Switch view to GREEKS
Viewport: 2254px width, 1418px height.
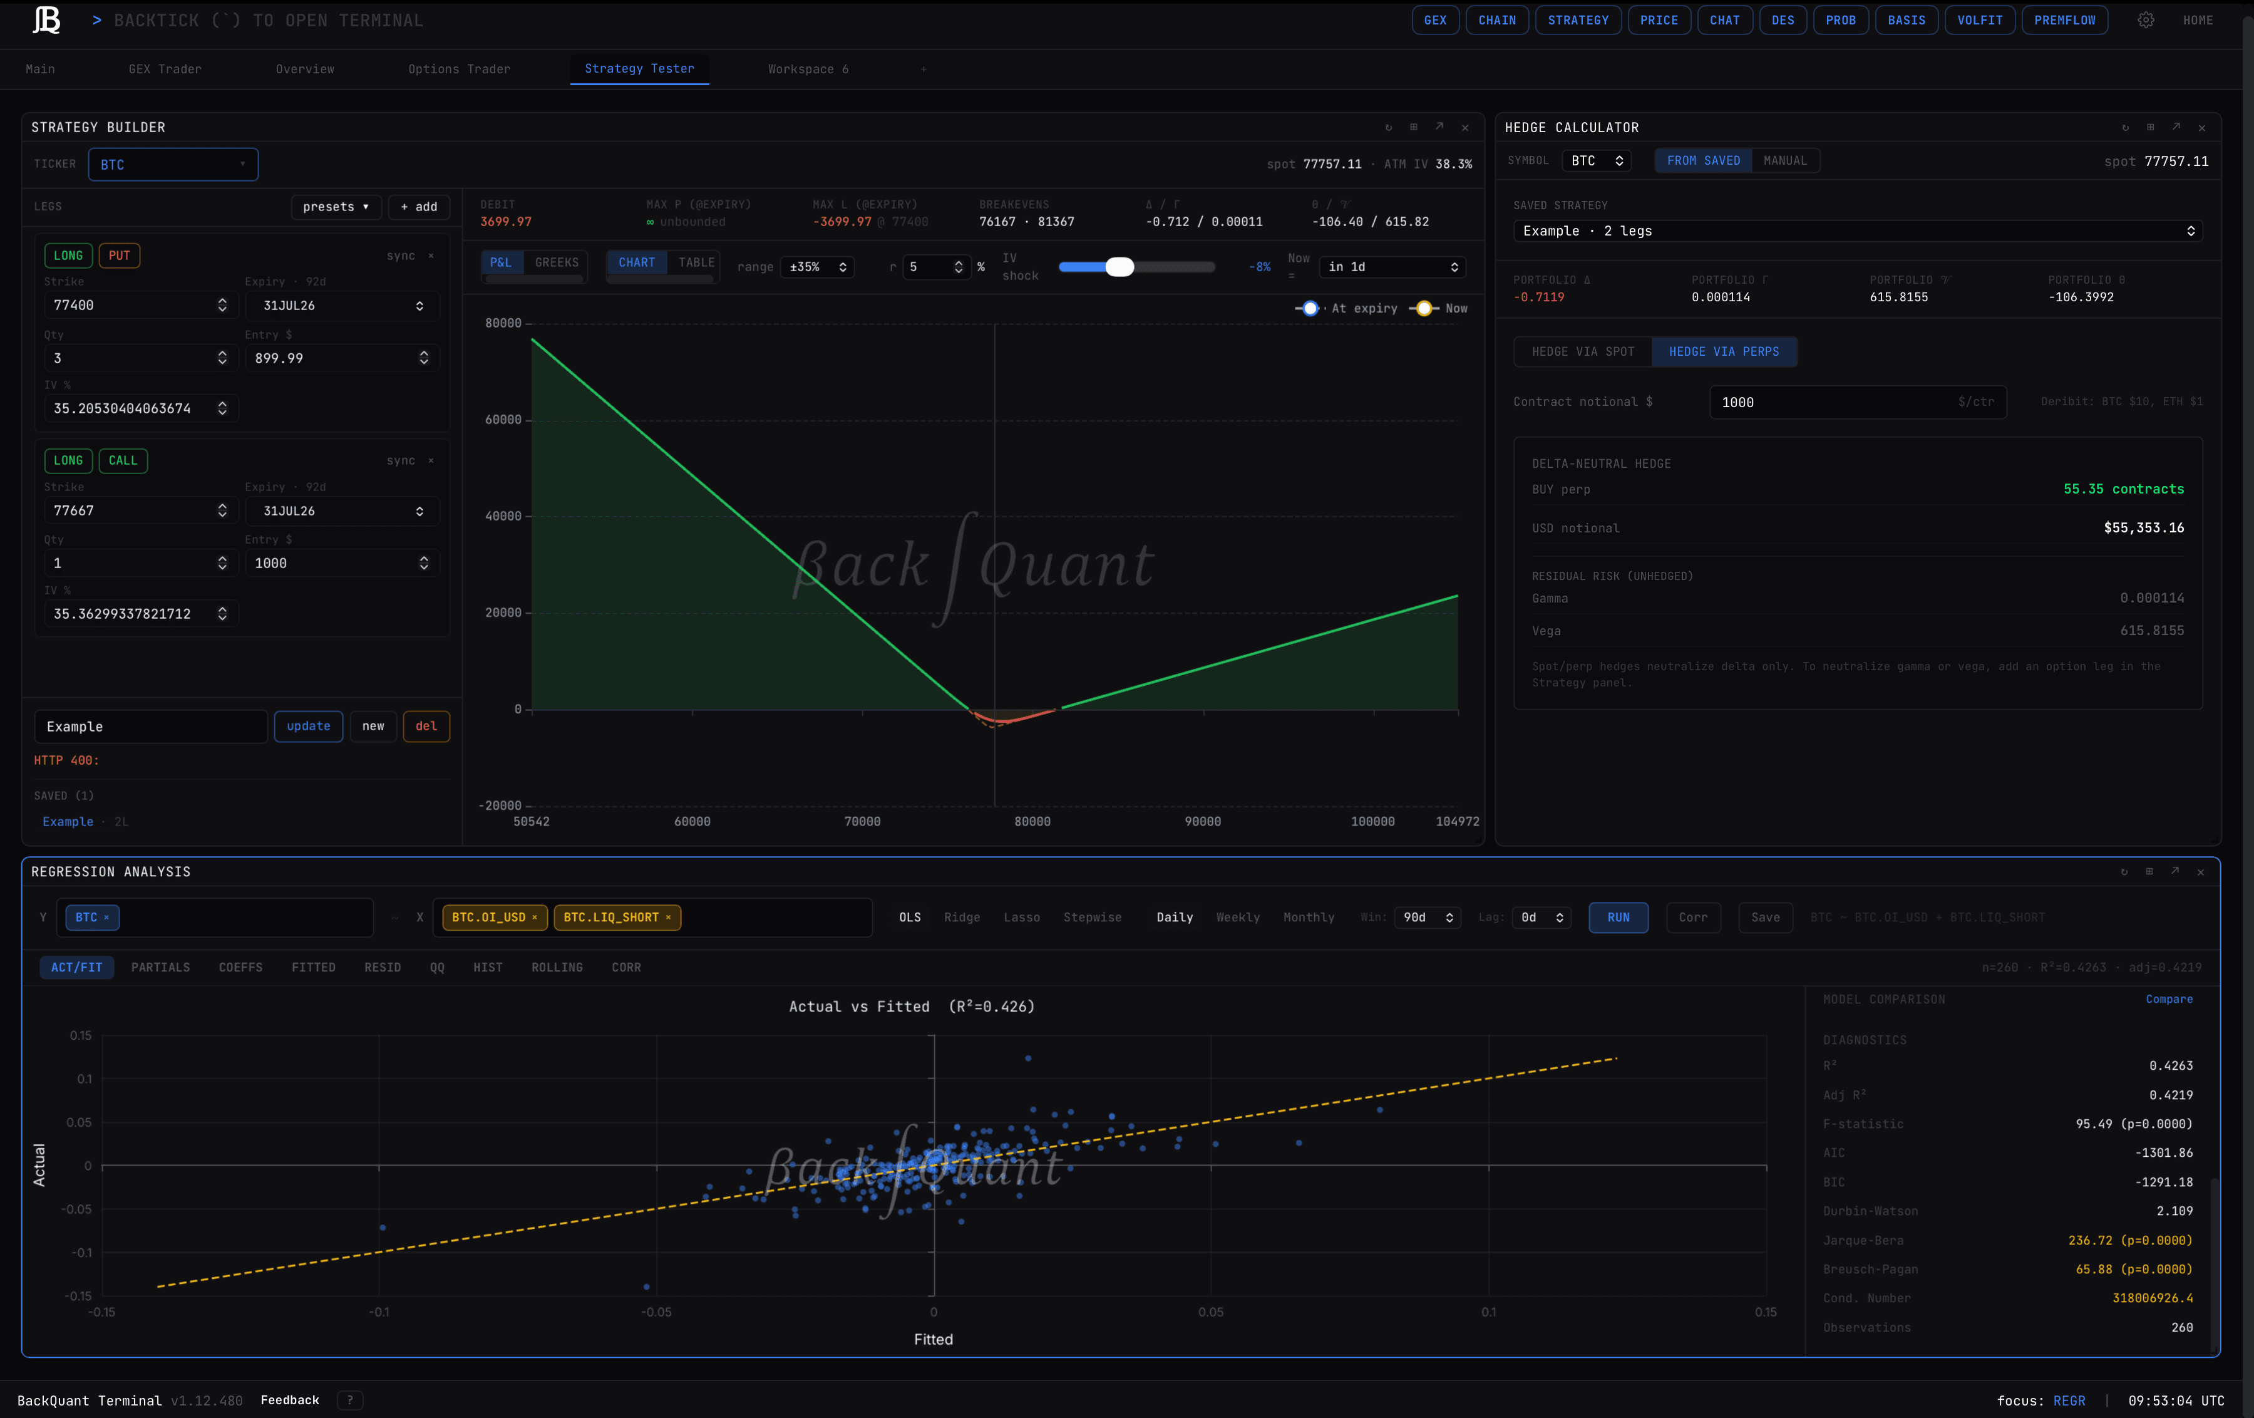tap(557, 262)
